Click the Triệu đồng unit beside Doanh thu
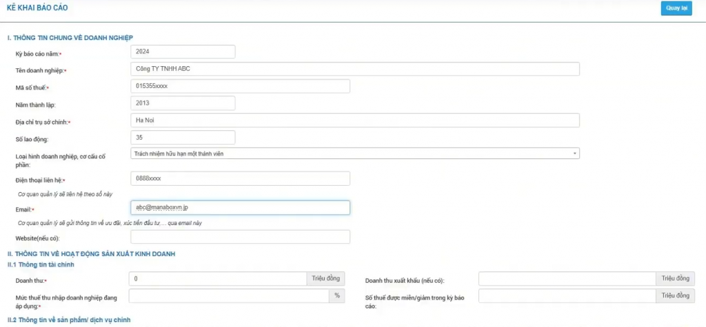Image resolution: width=706 pixels, height=327 pixels. pyautogui.click(x=325, y=279)
